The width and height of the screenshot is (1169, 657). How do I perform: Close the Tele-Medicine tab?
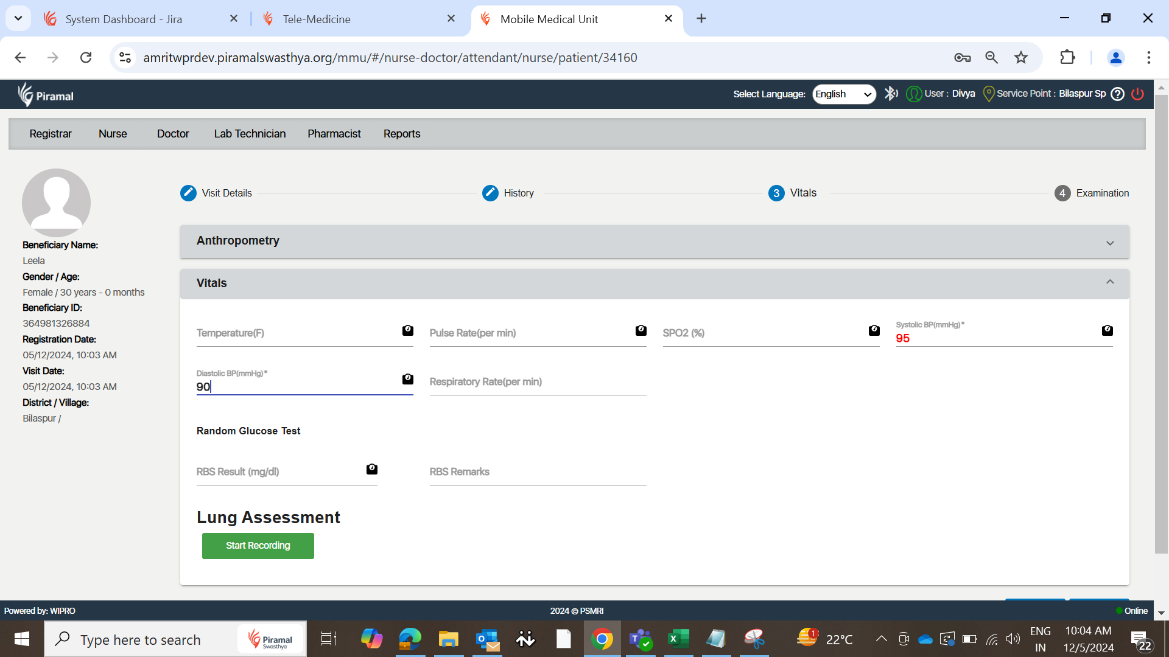point(451,18)
